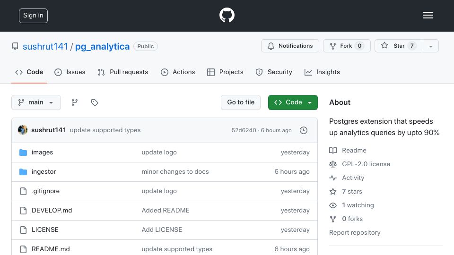Open 'minor changes to docs' commit message
Viewport: 454px width, 255px height.
point(175,172)
